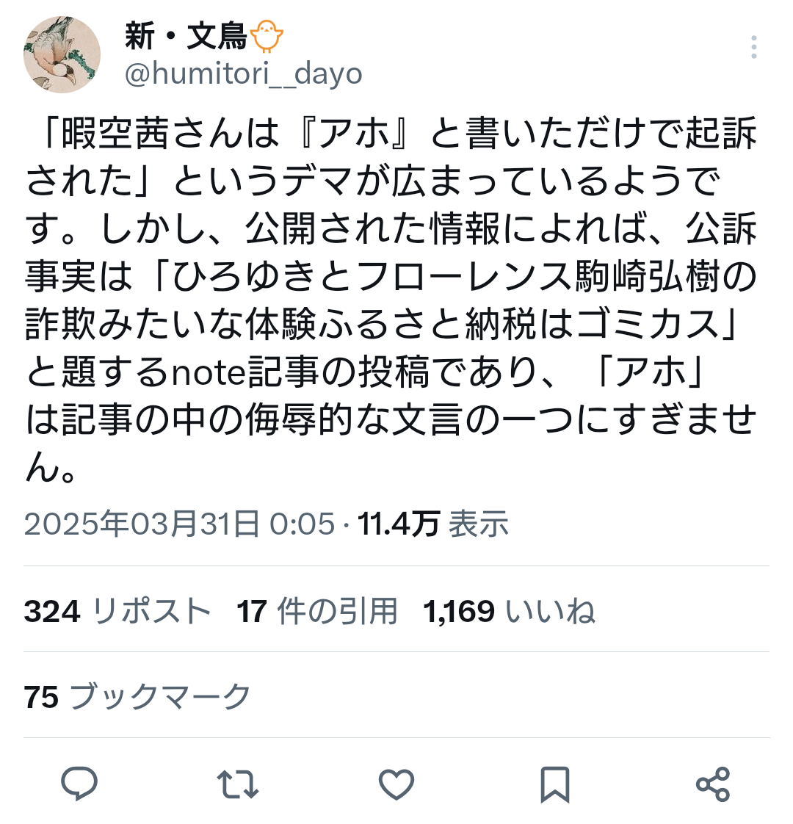Open the 新・文鳥 profile avatar

coord(62,54)
